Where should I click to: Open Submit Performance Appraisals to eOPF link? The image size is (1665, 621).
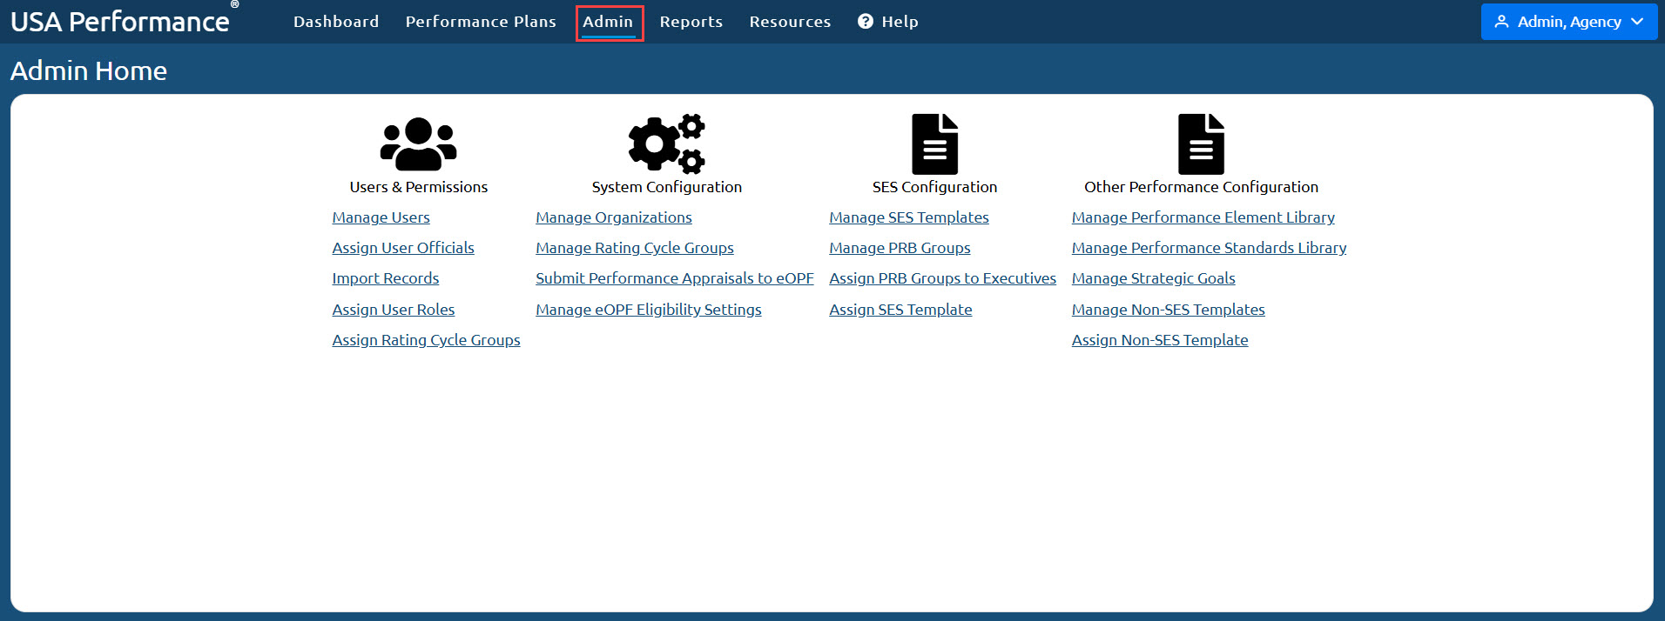click(x=675, y=278)
